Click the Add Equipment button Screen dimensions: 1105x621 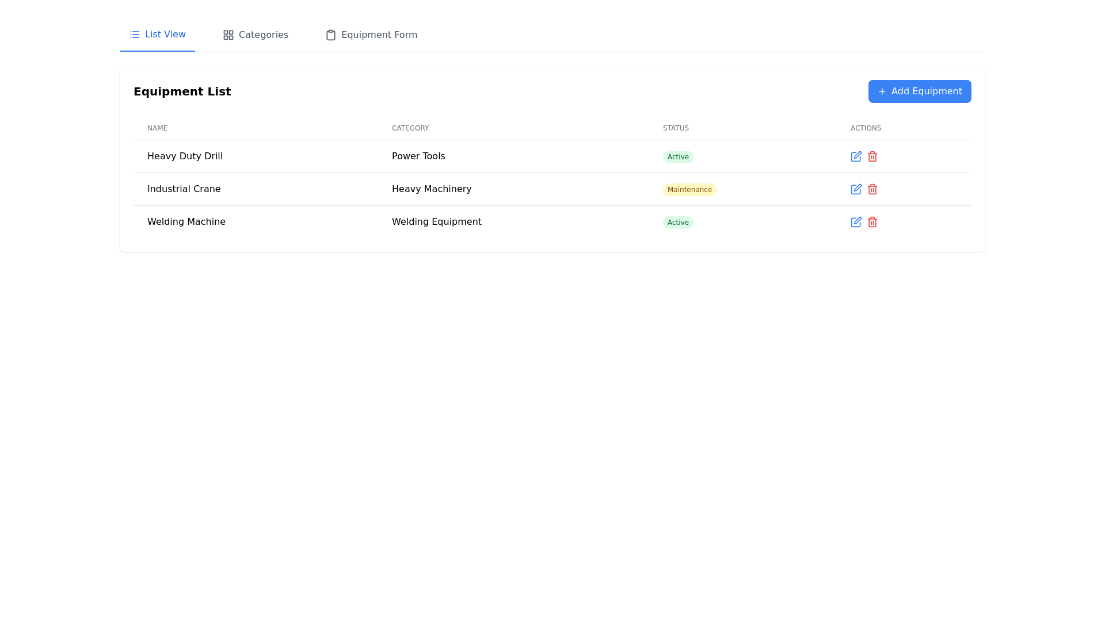919,91
